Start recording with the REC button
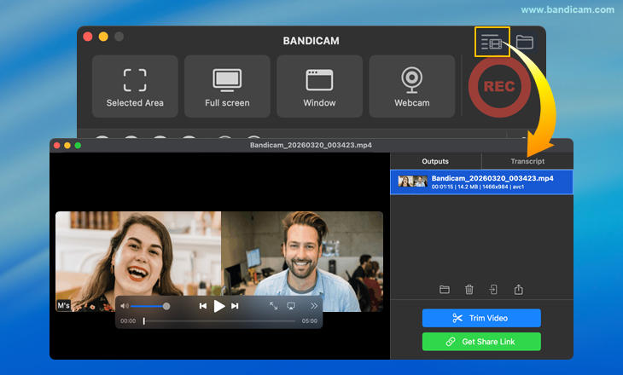This screenshot has width=623, height=375. click(x=499, y=87)
